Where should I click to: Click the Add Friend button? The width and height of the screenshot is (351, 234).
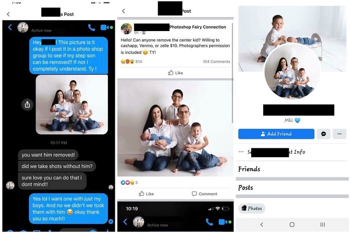276,134
